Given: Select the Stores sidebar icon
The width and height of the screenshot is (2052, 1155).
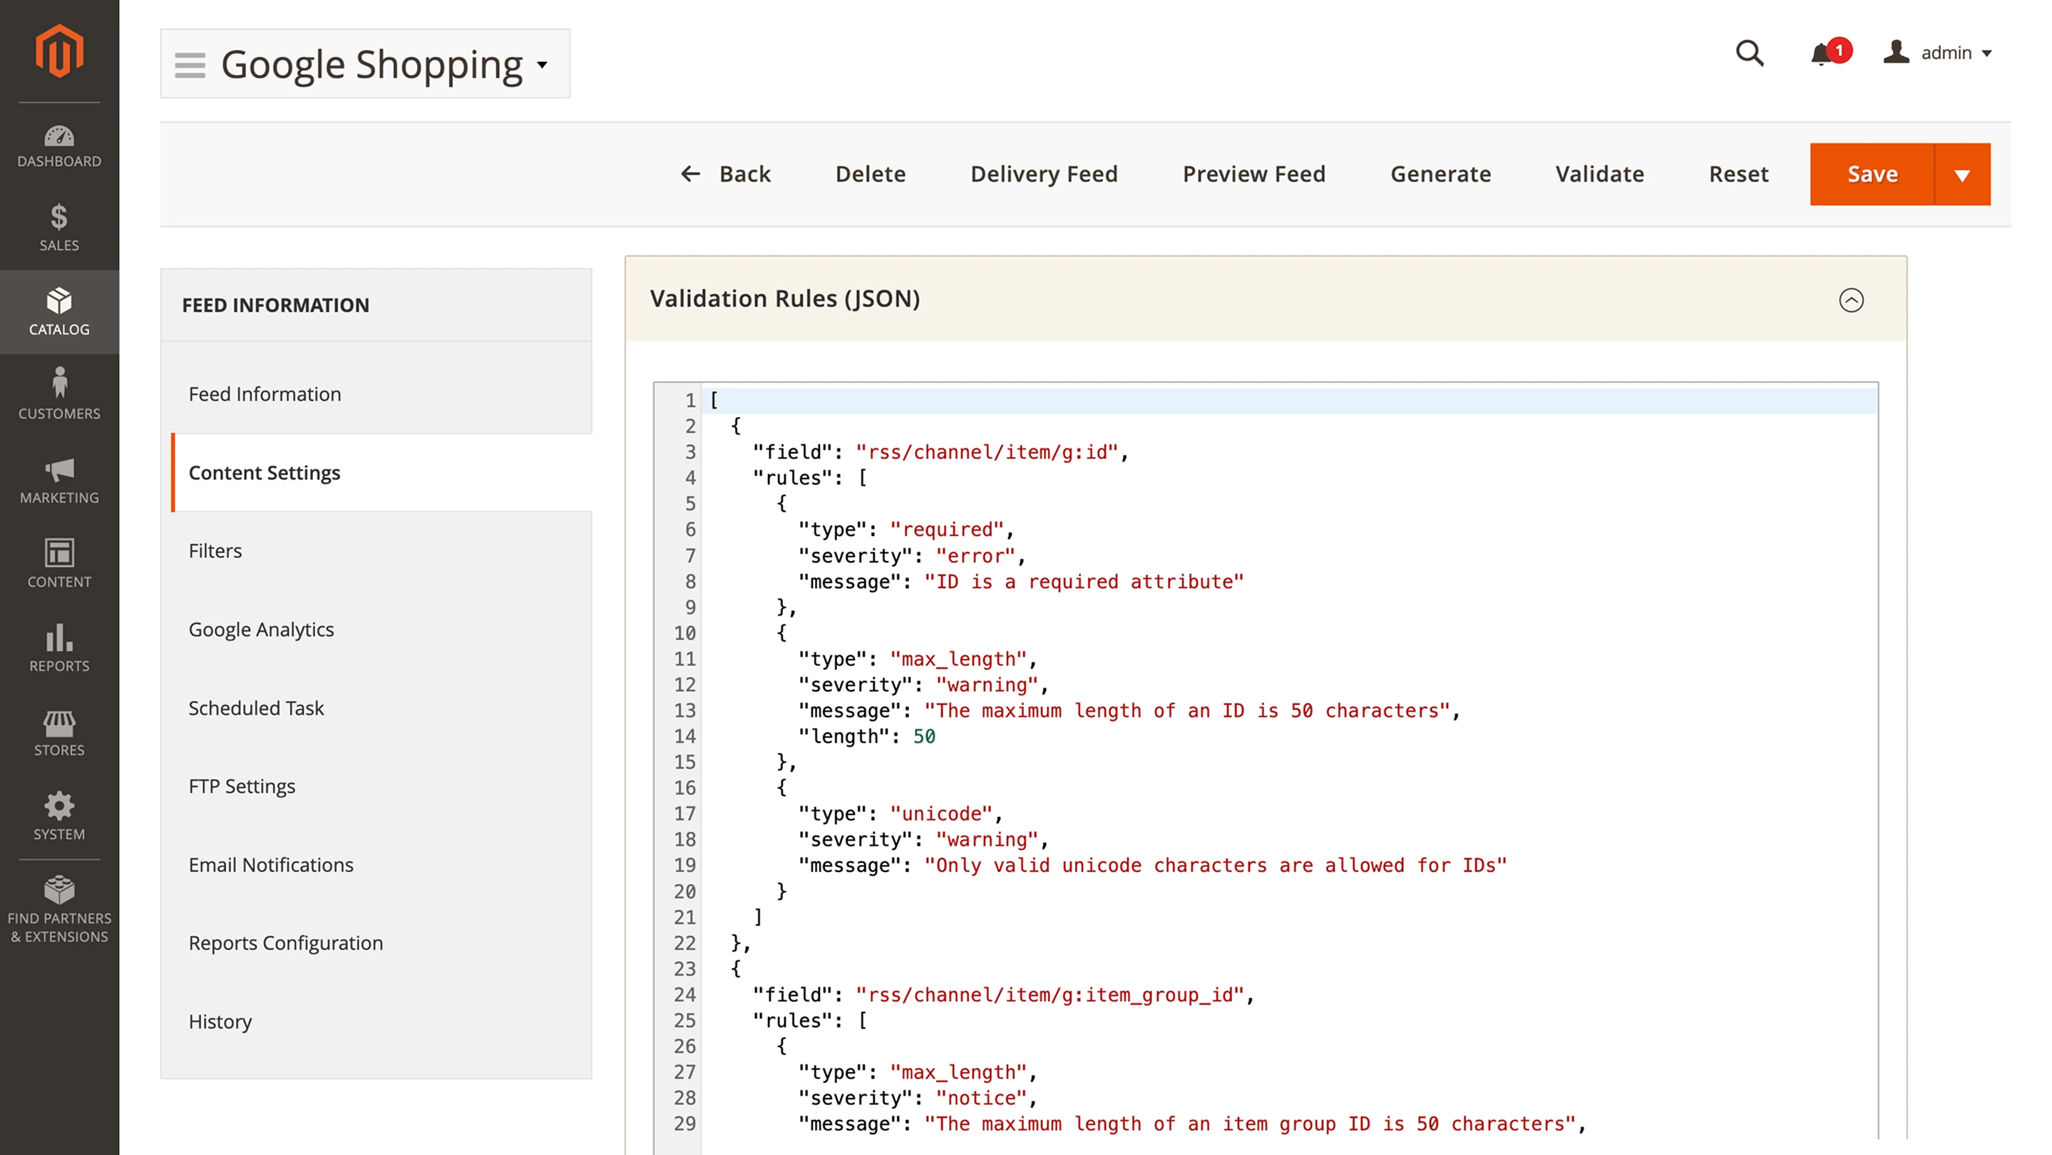Looking at the screenshot, I should (x=59, y=733).
